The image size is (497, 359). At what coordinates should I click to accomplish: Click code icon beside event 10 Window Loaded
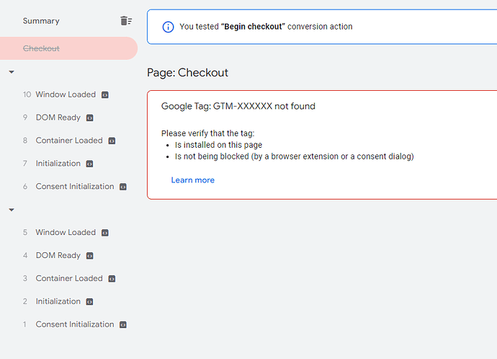[x=105, y=94]
